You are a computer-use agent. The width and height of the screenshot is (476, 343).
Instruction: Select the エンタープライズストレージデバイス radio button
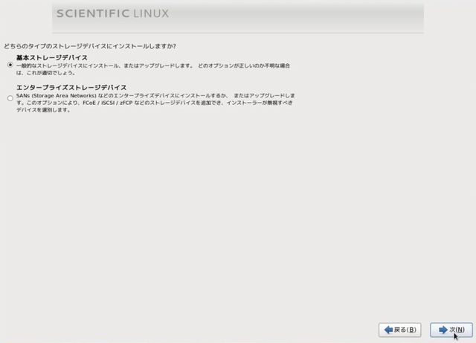10,98
